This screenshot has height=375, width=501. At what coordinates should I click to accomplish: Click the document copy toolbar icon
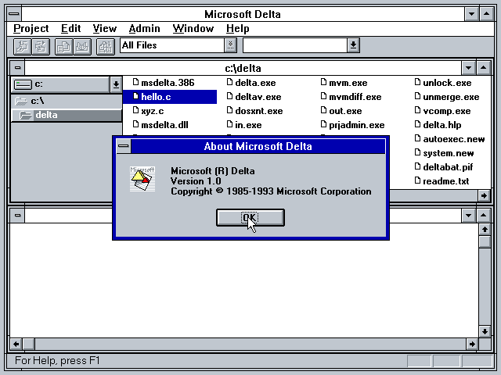pyautogui.click(x=63, y=47)
